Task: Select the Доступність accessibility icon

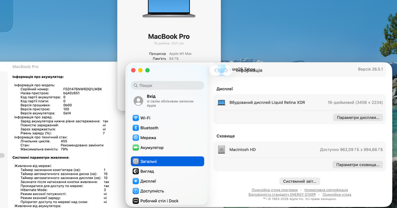Action: (136, 191)
